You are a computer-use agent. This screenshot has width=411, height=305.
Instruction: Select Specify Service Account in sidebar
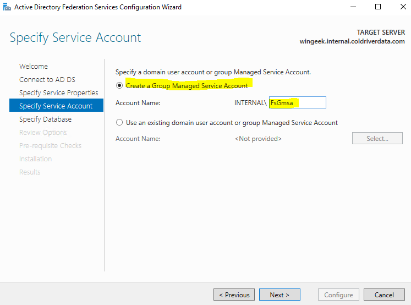click(x=56, y=106)
